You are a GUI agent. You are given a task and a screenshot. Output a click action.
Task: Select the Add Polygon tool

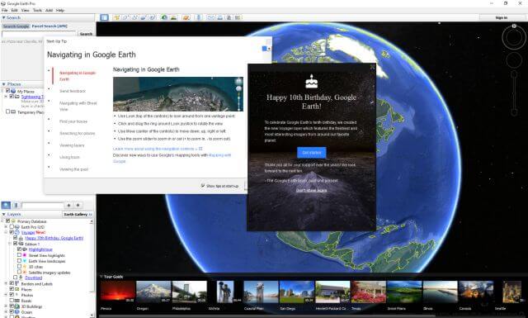point(125,17)
